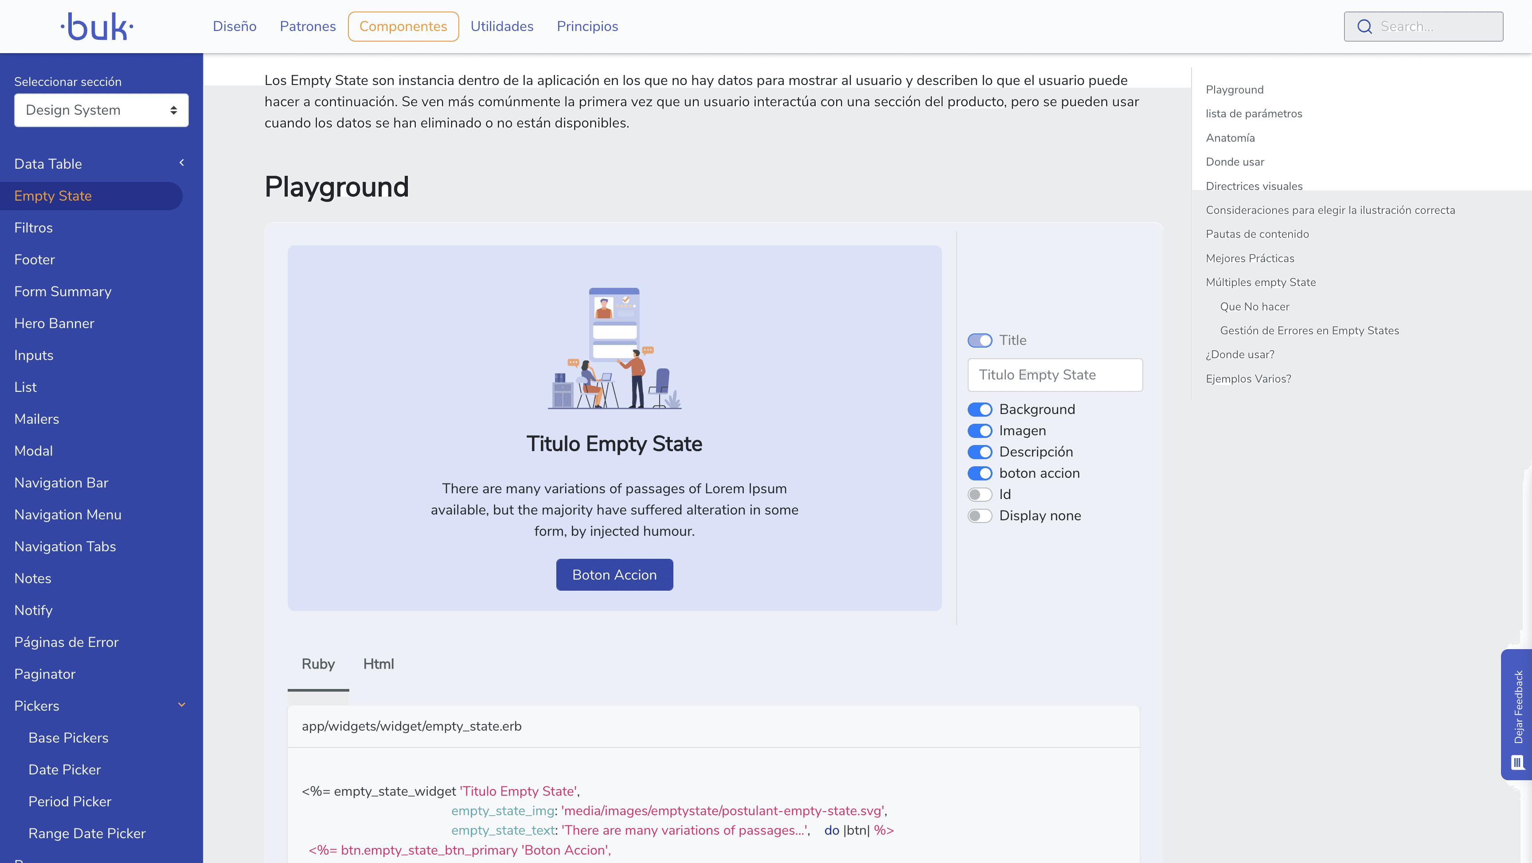1532x863 pixels.
Task: Disable the Descripción switch
Action: [980, 452]
